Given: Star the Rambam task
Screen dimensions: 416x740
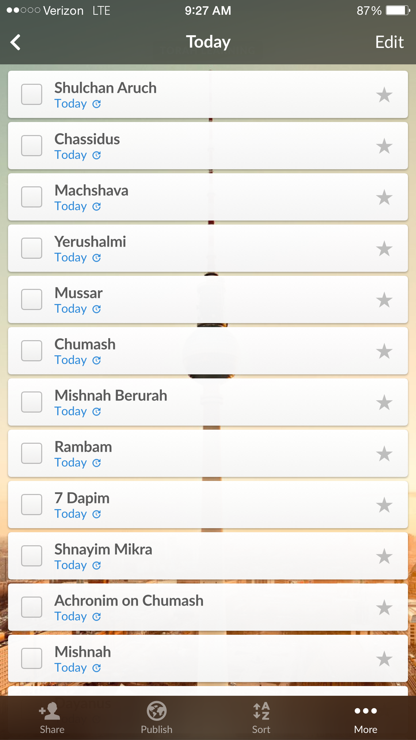Looking at the screenshot, I should (384, 454).
